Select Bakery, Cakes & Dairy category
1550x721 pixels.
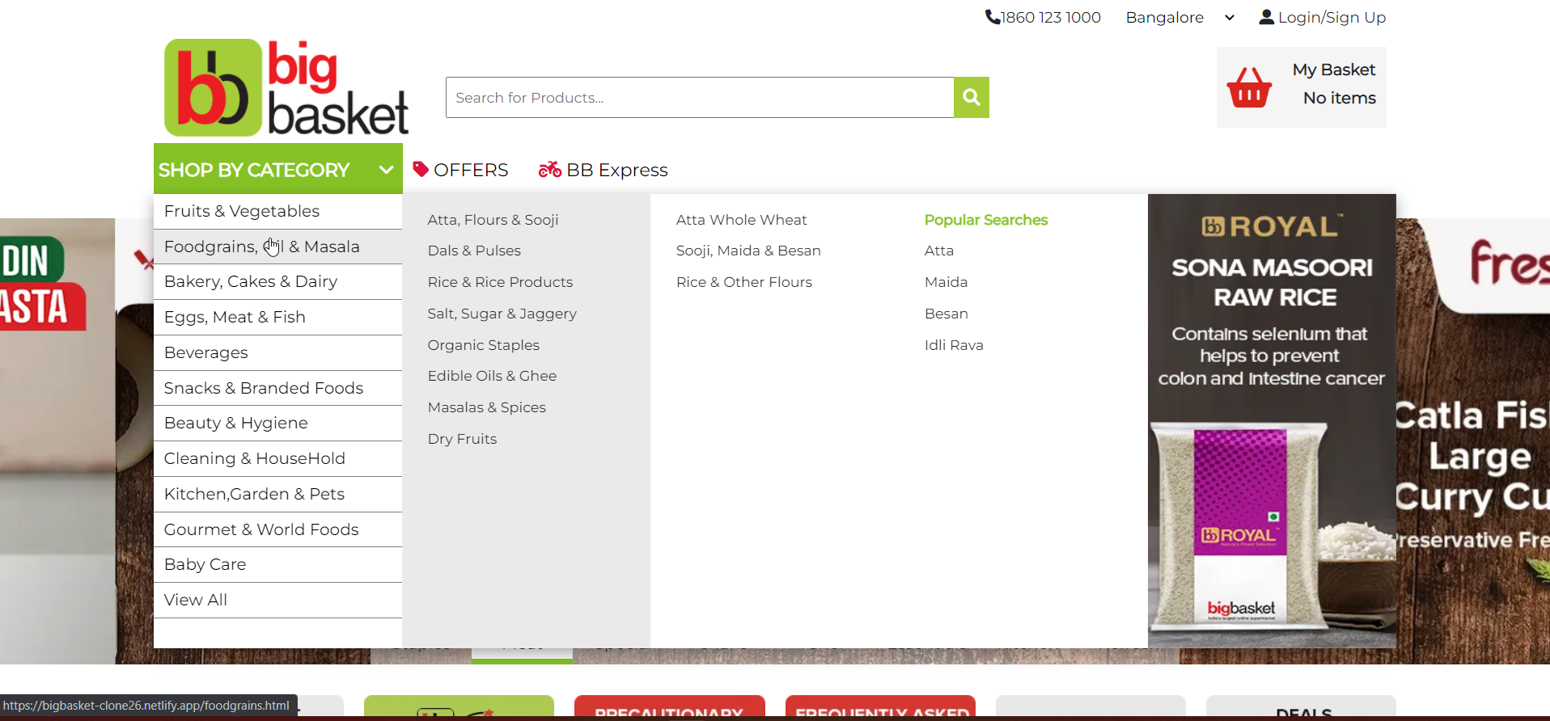click(277, 281)
